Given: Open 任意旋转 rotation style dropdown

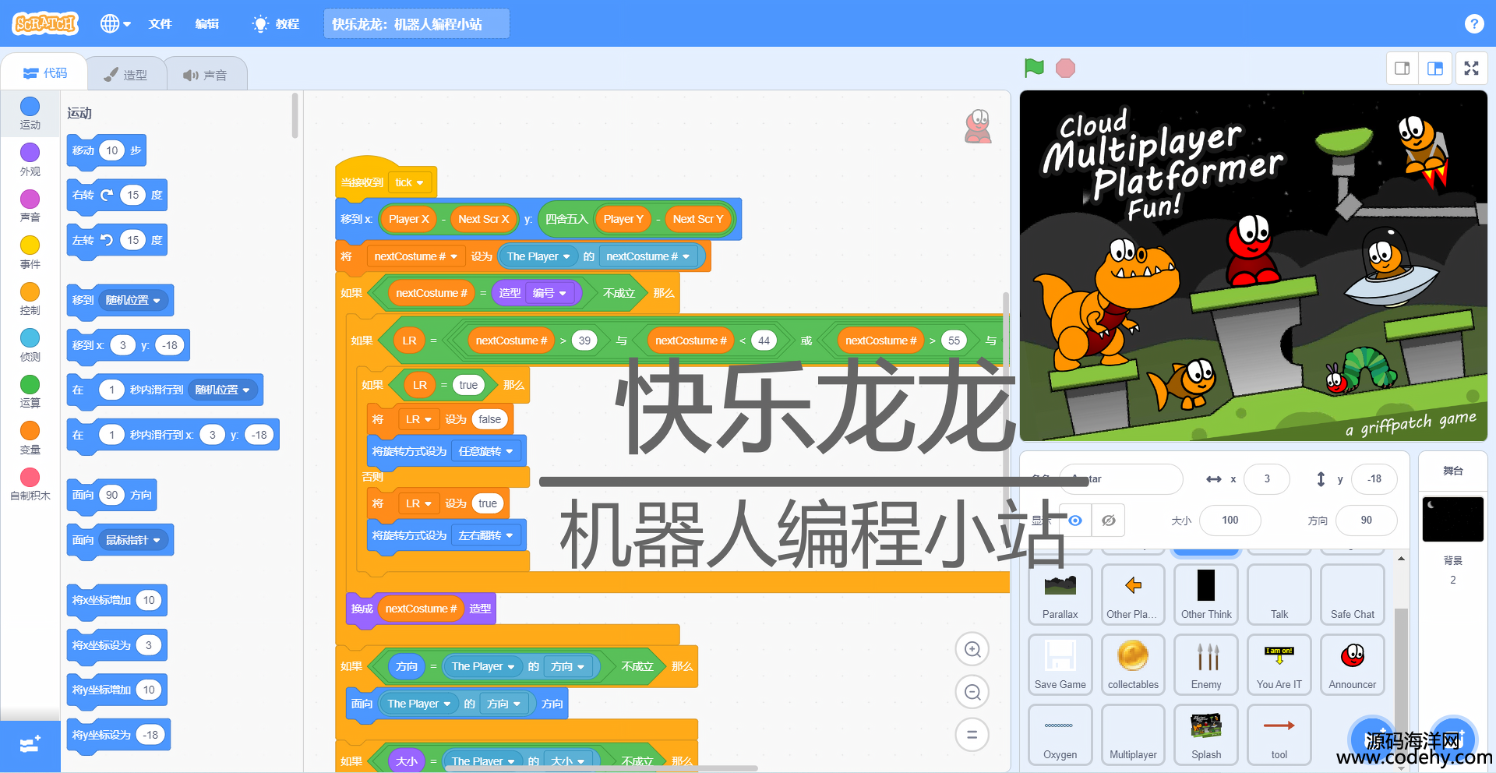Looking at the screenshot, I should pos(487,452).
